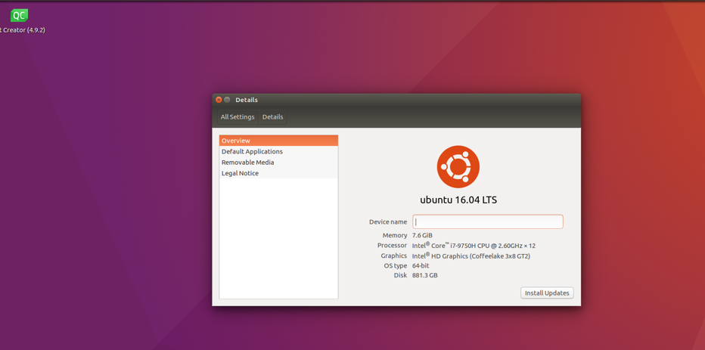Screen dimensions: 705x350
Task: Minimize the Details window
Action: pyautogui.click(x=227, y=100)
